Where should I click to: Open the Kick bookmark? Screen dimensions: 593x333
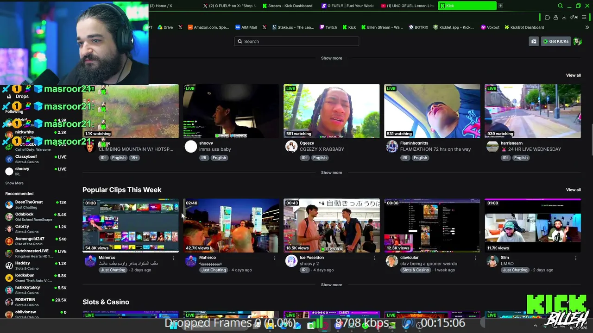(349, 27)
